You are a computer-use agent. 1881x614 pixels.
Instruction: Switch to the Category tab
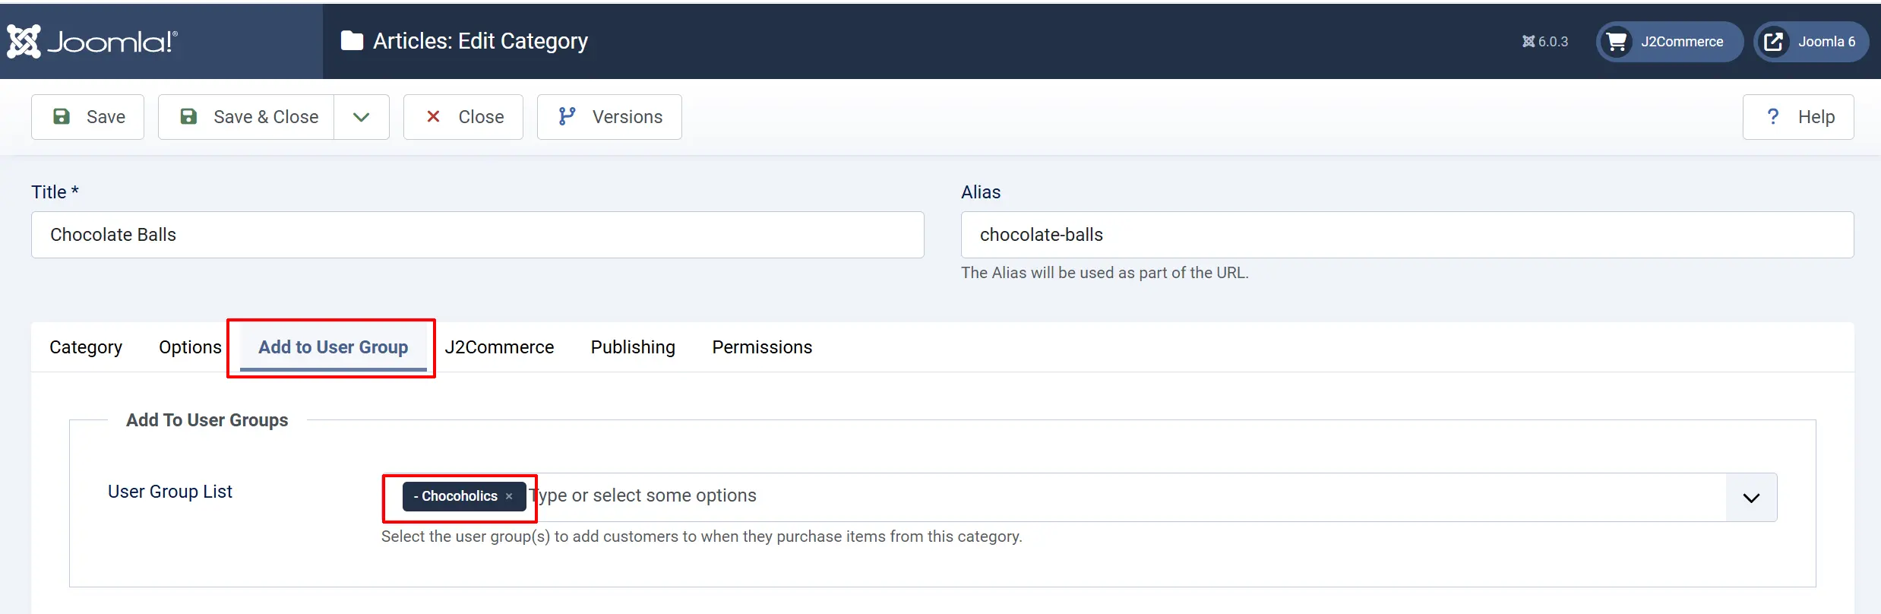pyautogui.click(x=86, y=347)
